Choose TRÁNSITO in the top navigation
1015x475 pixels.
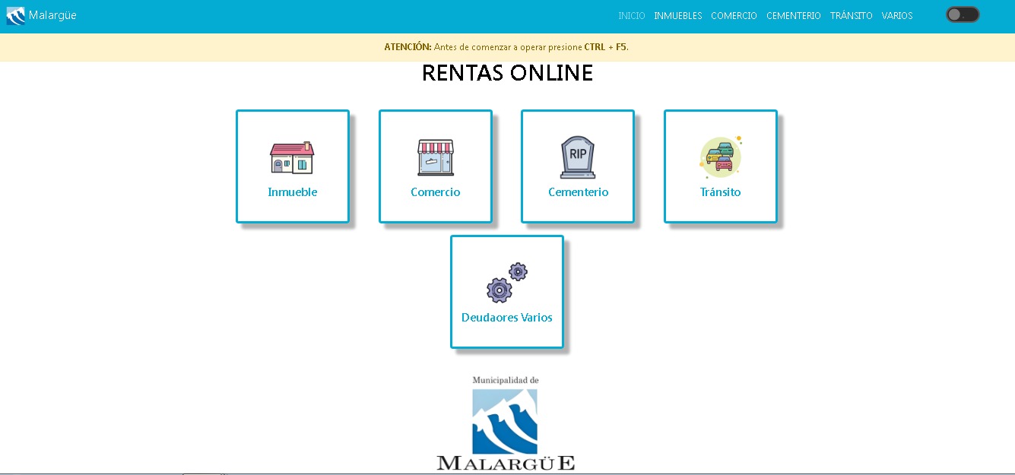click(851, 16)
